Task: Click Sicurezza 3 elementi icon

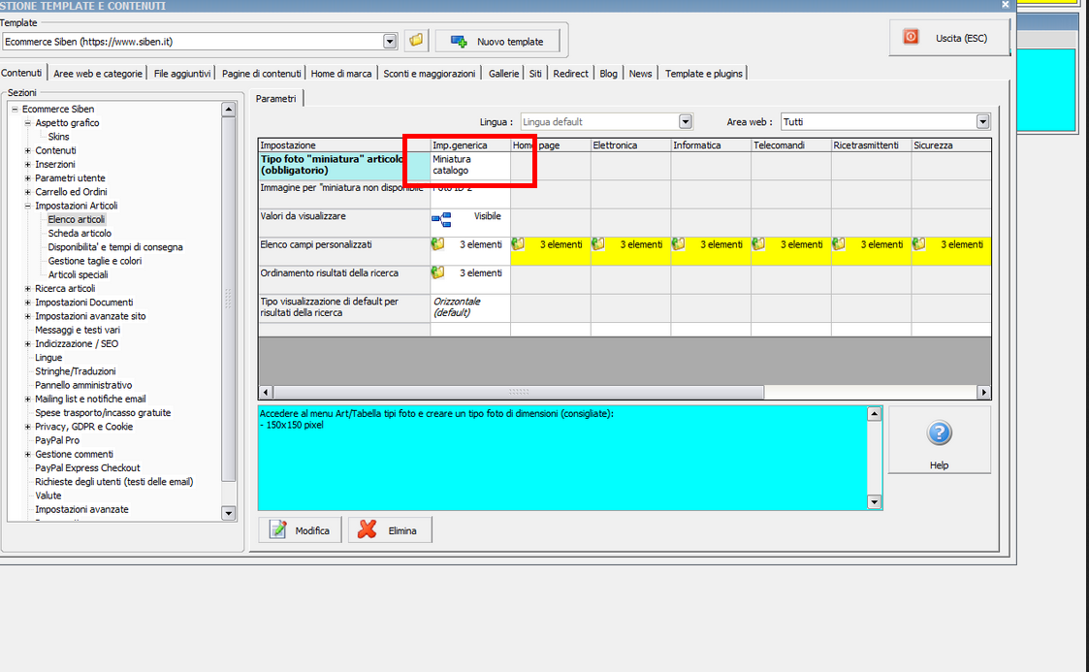Action: 919,243
